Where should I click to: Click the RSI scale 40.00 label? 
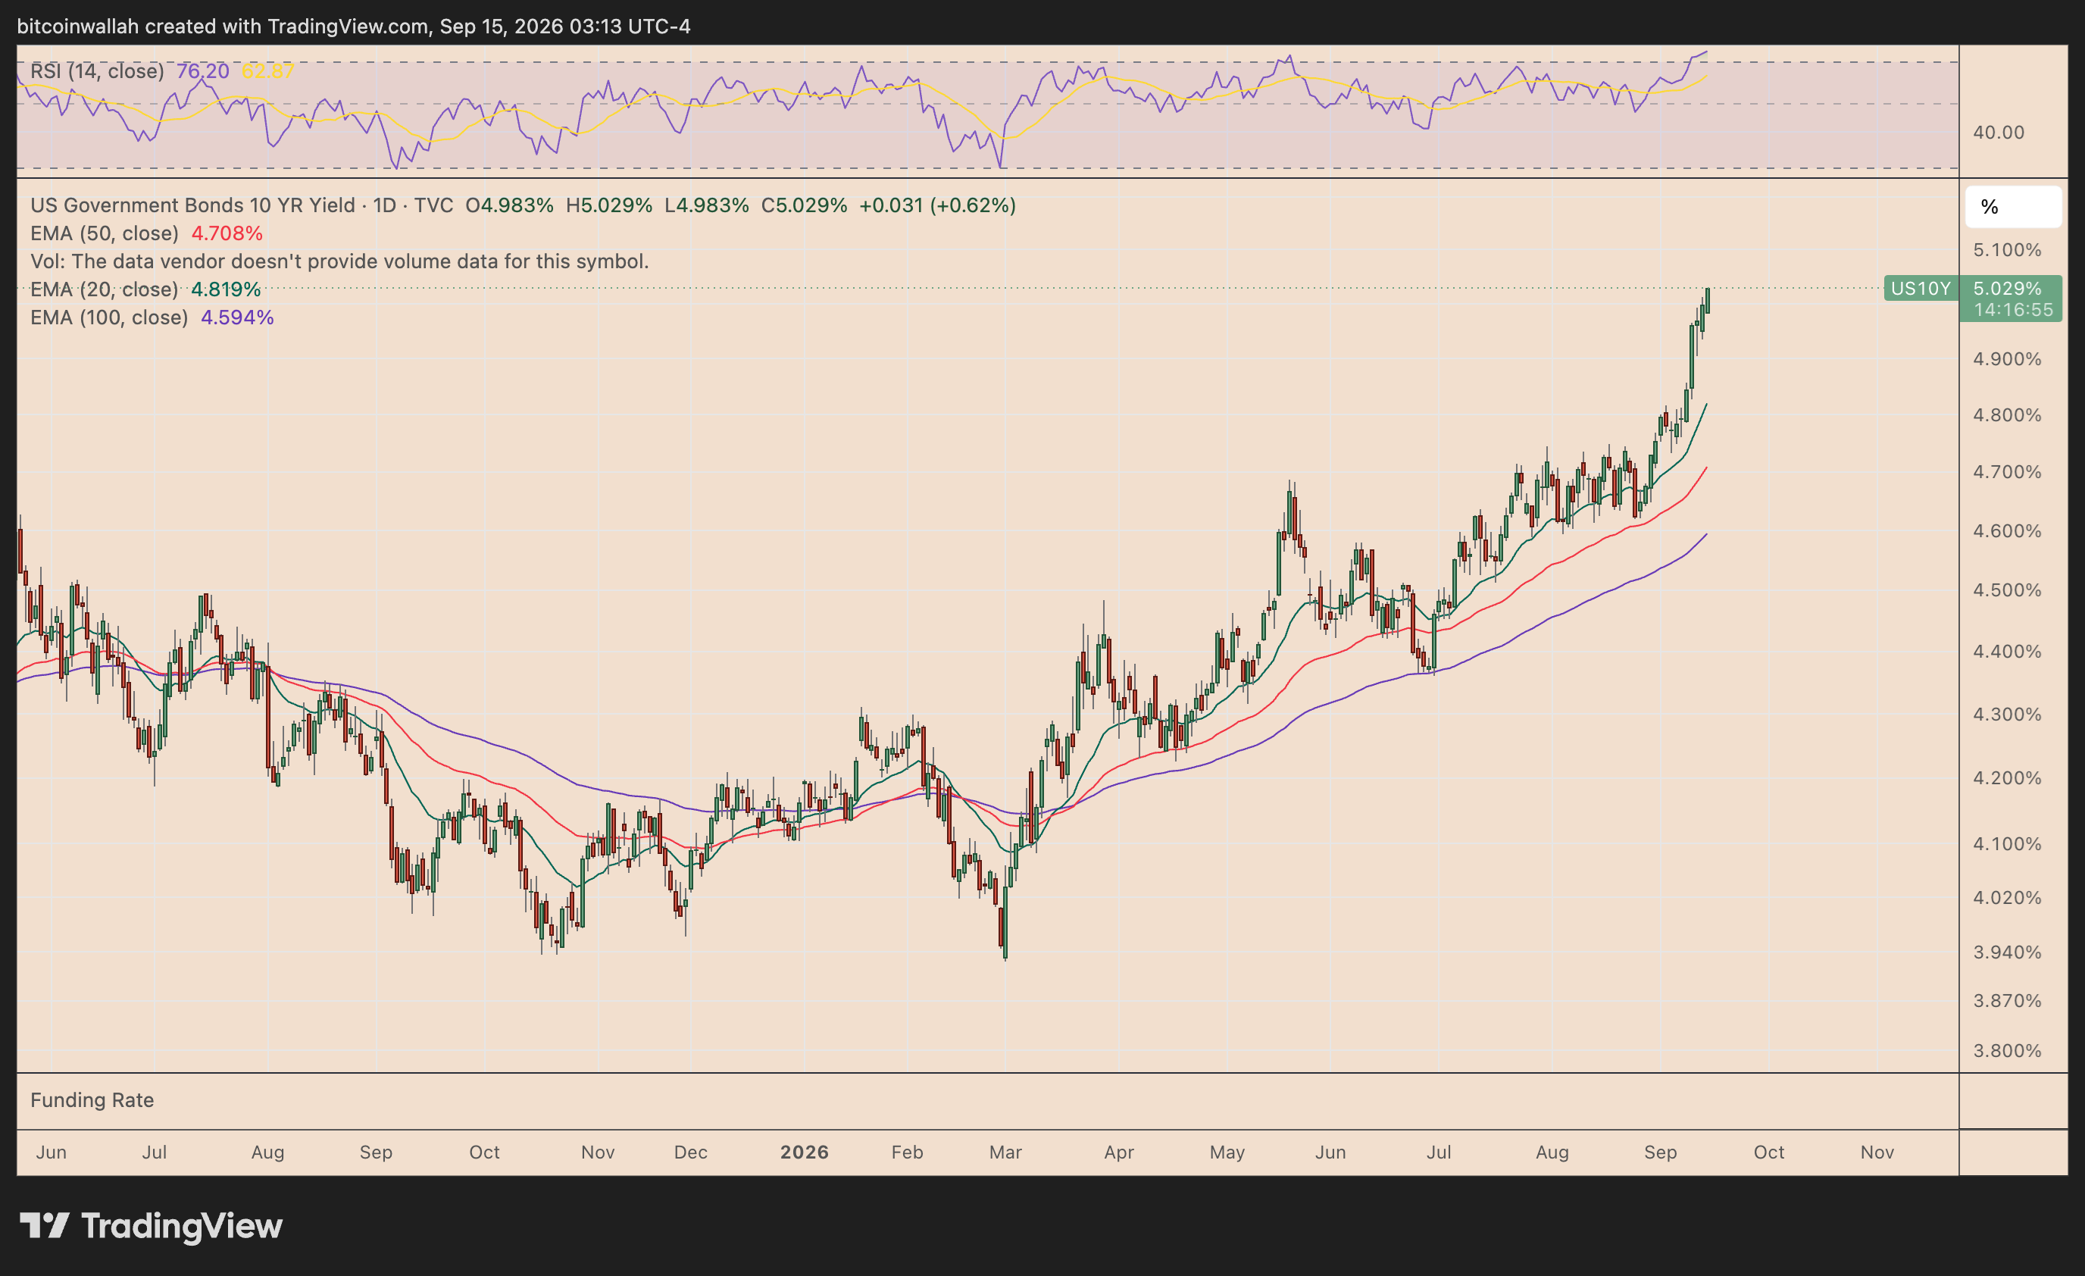1999,132
